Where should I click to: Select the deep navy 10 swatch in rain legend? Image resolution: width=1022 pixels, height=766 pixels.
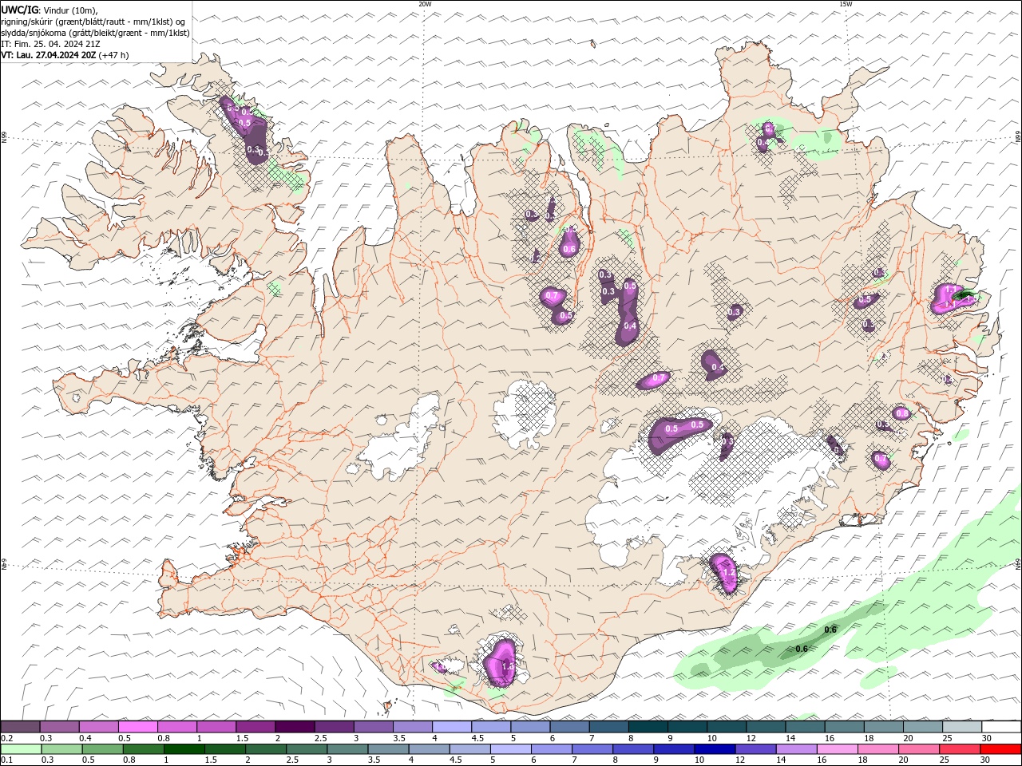pyautogui.click(x=714, y=749)
